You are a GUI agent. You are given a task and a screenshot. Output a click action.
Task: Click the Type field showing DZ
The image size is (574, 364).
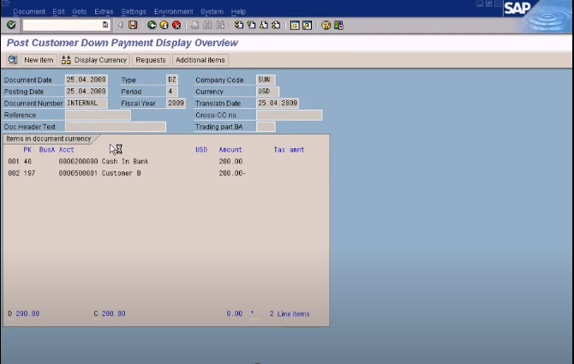tap(172, 80)
